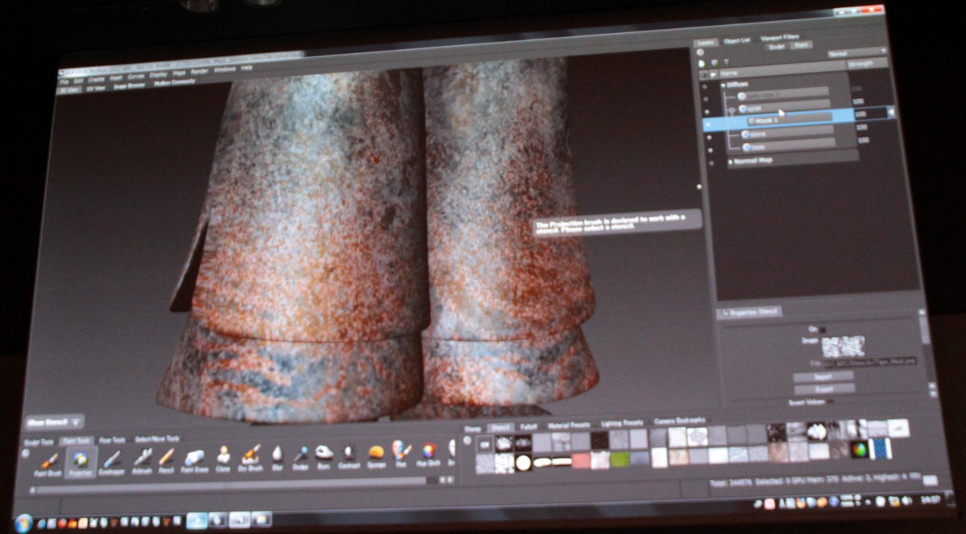The height and width of the screenshot is (534, 966).
Task: Toggle visibility of Mask 1 layer
Action: pos(708,125)
